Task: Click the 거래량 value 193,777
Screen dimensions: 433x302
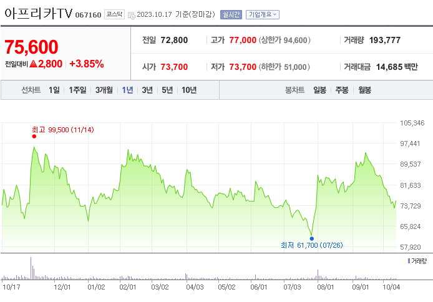Action: point(385,41)
